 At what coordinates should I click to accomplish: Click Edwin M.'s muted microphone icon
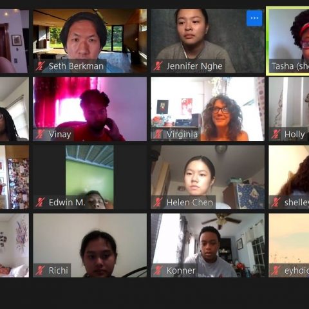pyautogui.click(x=40, y=202)
